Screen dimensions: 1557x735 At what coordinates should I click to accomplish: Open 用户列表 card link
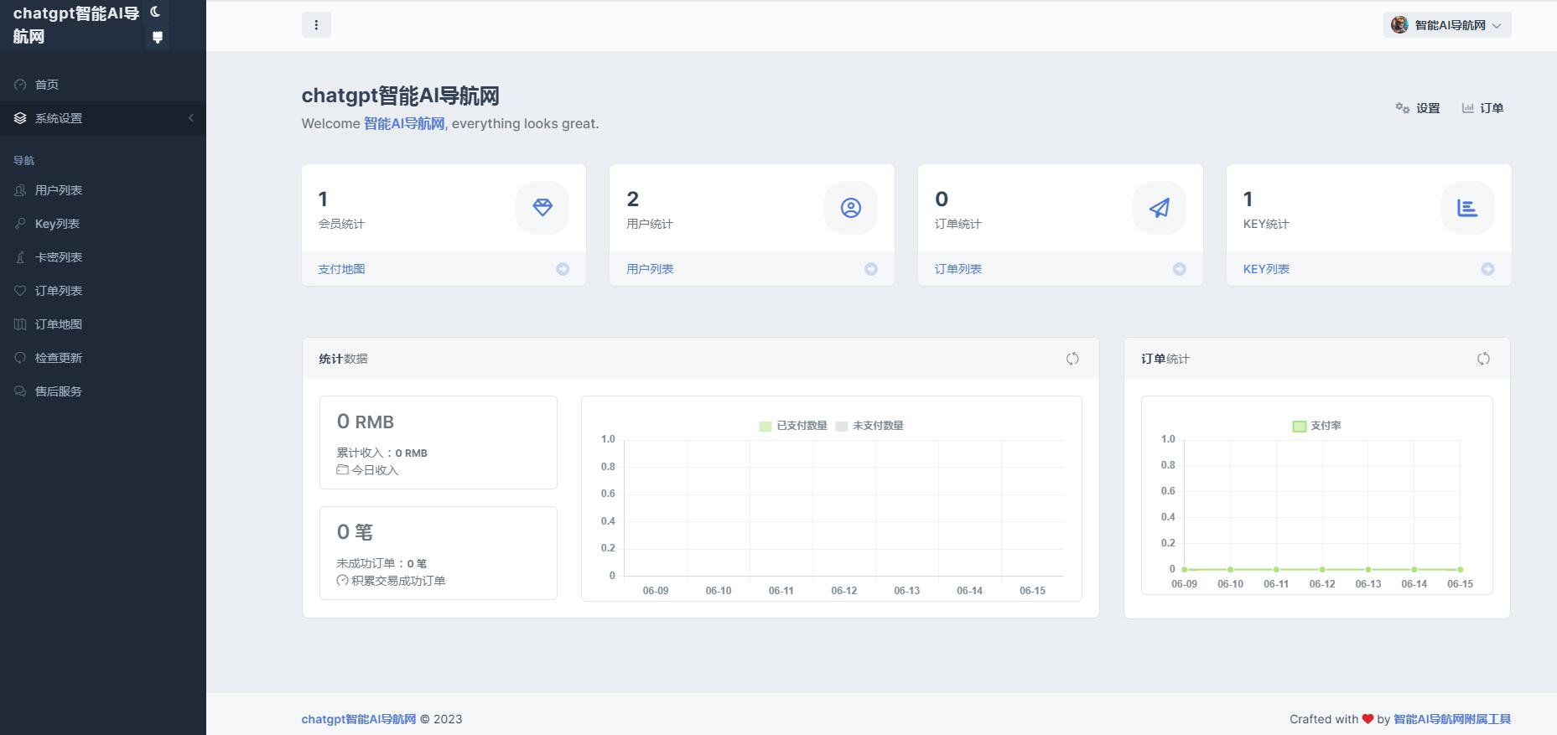(x=650, y=269)
